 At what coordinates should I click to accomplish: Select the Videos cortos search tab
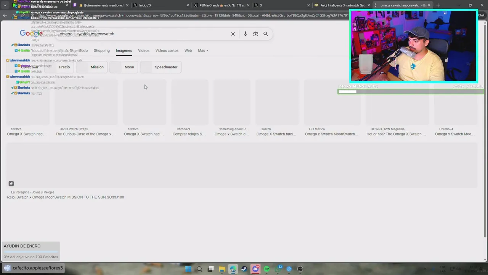click(x=167, y=50)
